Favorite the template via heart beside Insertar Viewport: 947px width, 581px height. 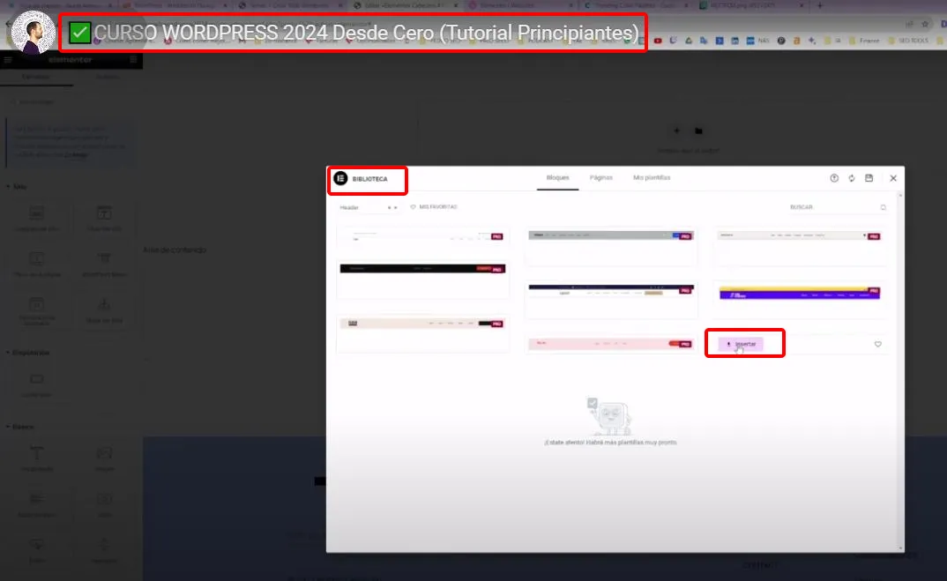tap(878, 344)
